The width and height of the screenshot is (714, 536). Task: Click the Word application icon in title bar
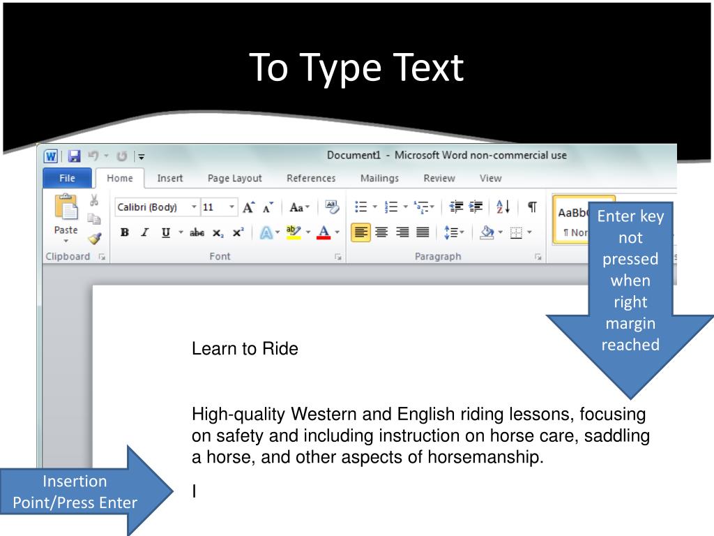[50, 156]
